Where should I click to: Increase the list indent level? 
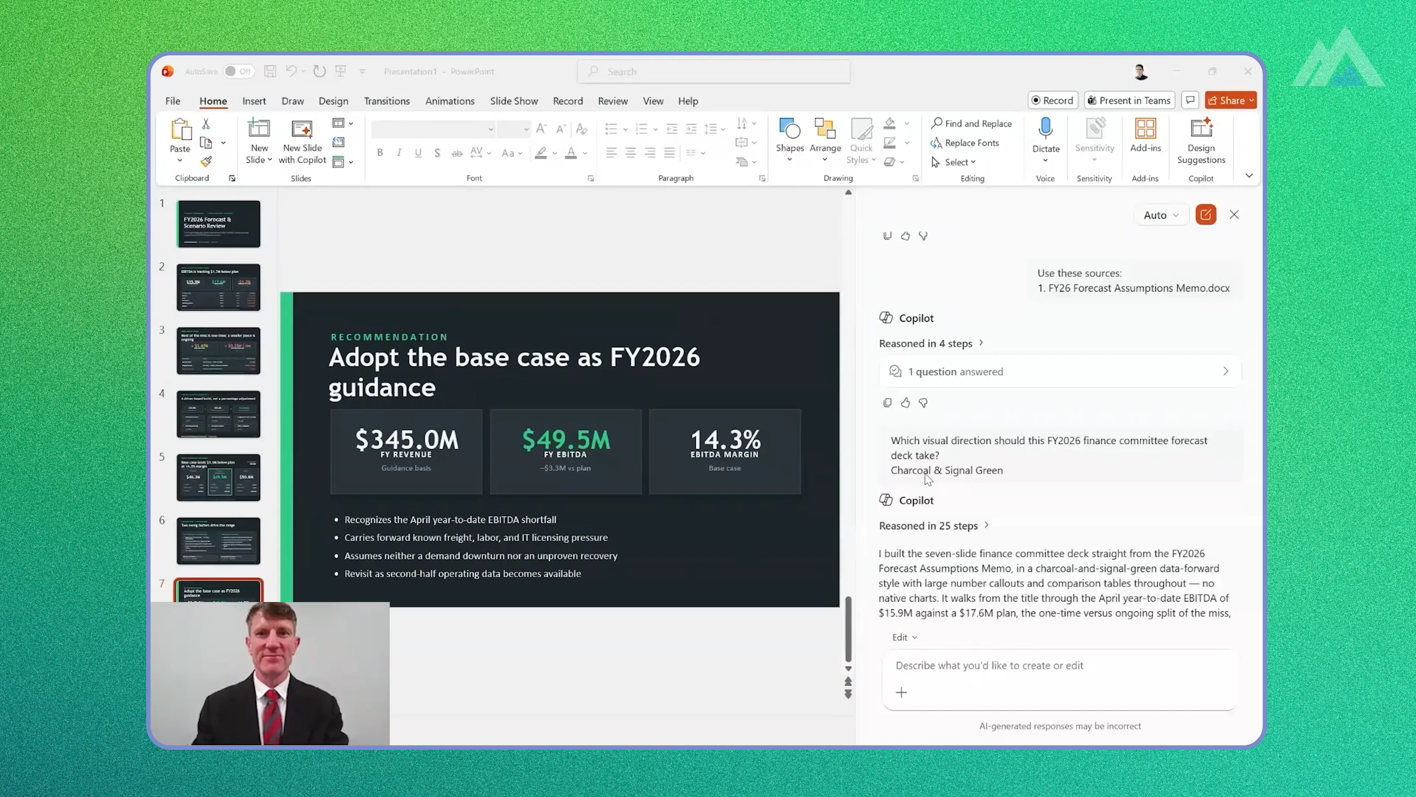[691, 129]
